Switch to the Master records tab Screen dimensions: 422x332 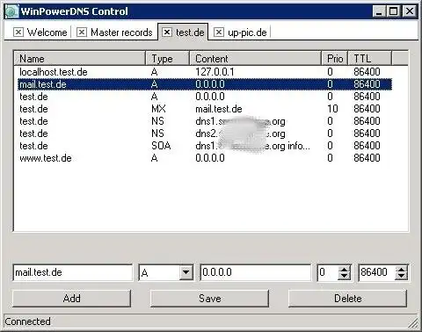[x=121, y=32]
